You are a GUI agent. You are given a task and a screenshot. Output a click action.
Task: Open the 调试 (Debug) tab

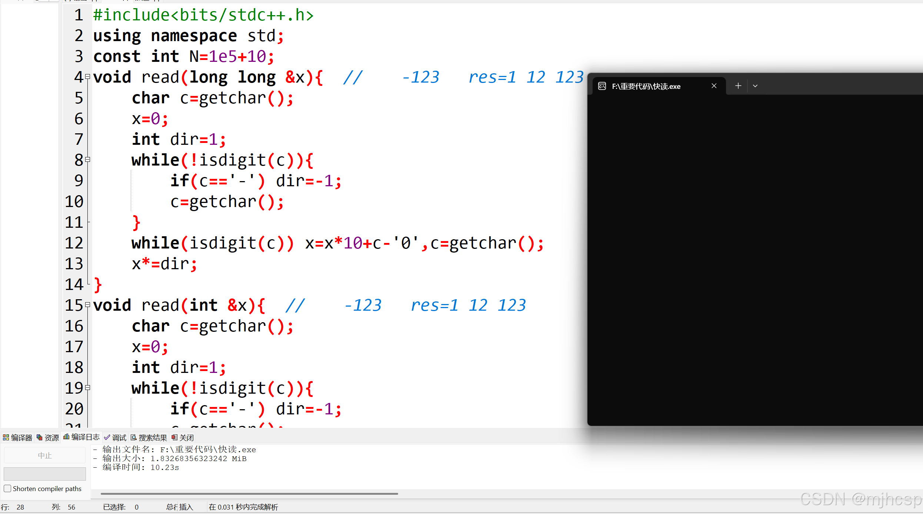(115, 438)
